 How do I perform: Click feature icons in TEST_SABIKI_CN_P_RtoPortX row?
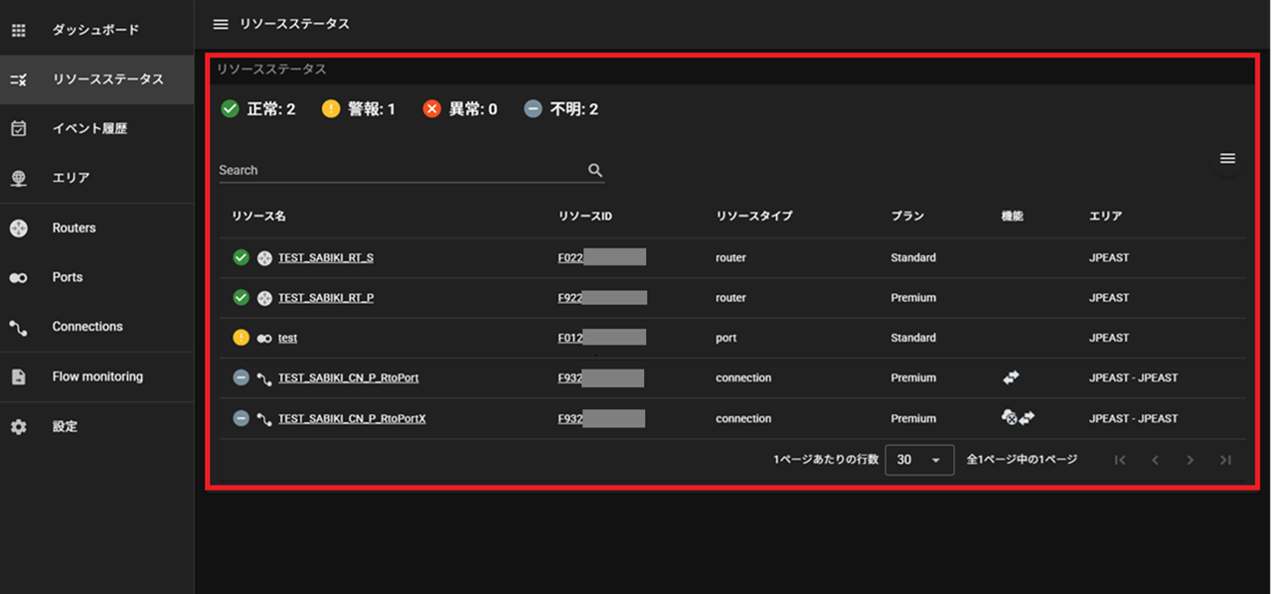tap(1019, 418)
